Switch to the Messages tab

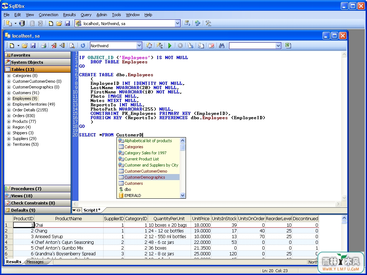coord(35,262)
